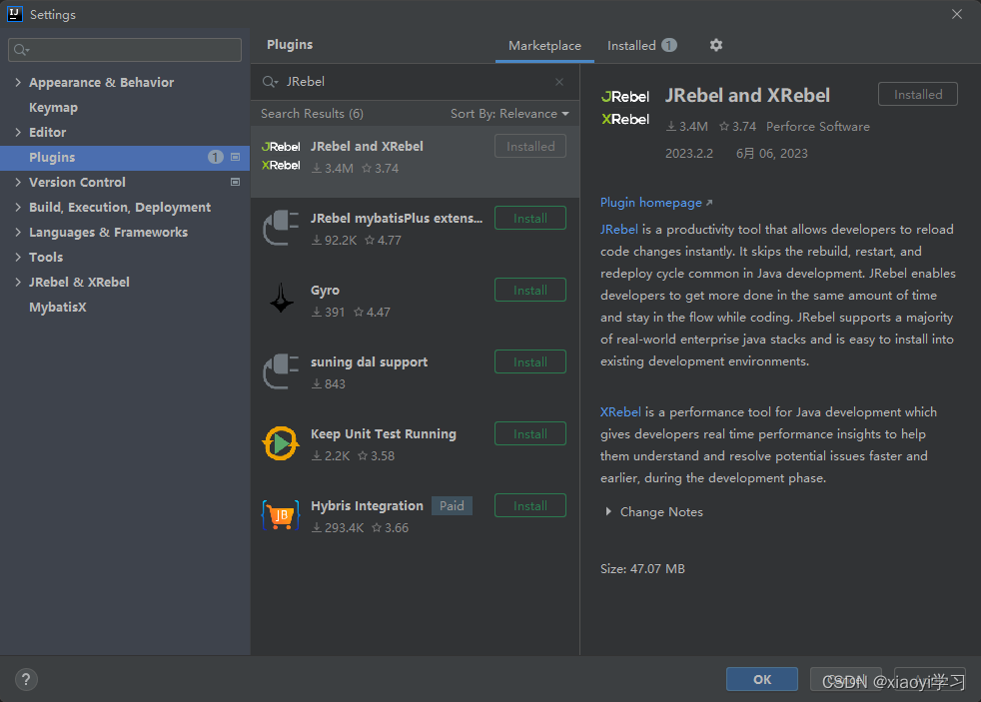Image resolution: width=981 pixels, height=702 pixels.
Task: Select JRebel and XRebel search result
Action: 415,162
